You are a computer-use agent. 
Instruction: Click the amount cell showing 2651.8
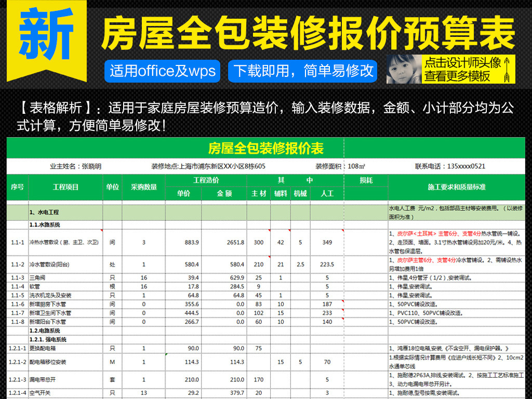click(224, 242)
